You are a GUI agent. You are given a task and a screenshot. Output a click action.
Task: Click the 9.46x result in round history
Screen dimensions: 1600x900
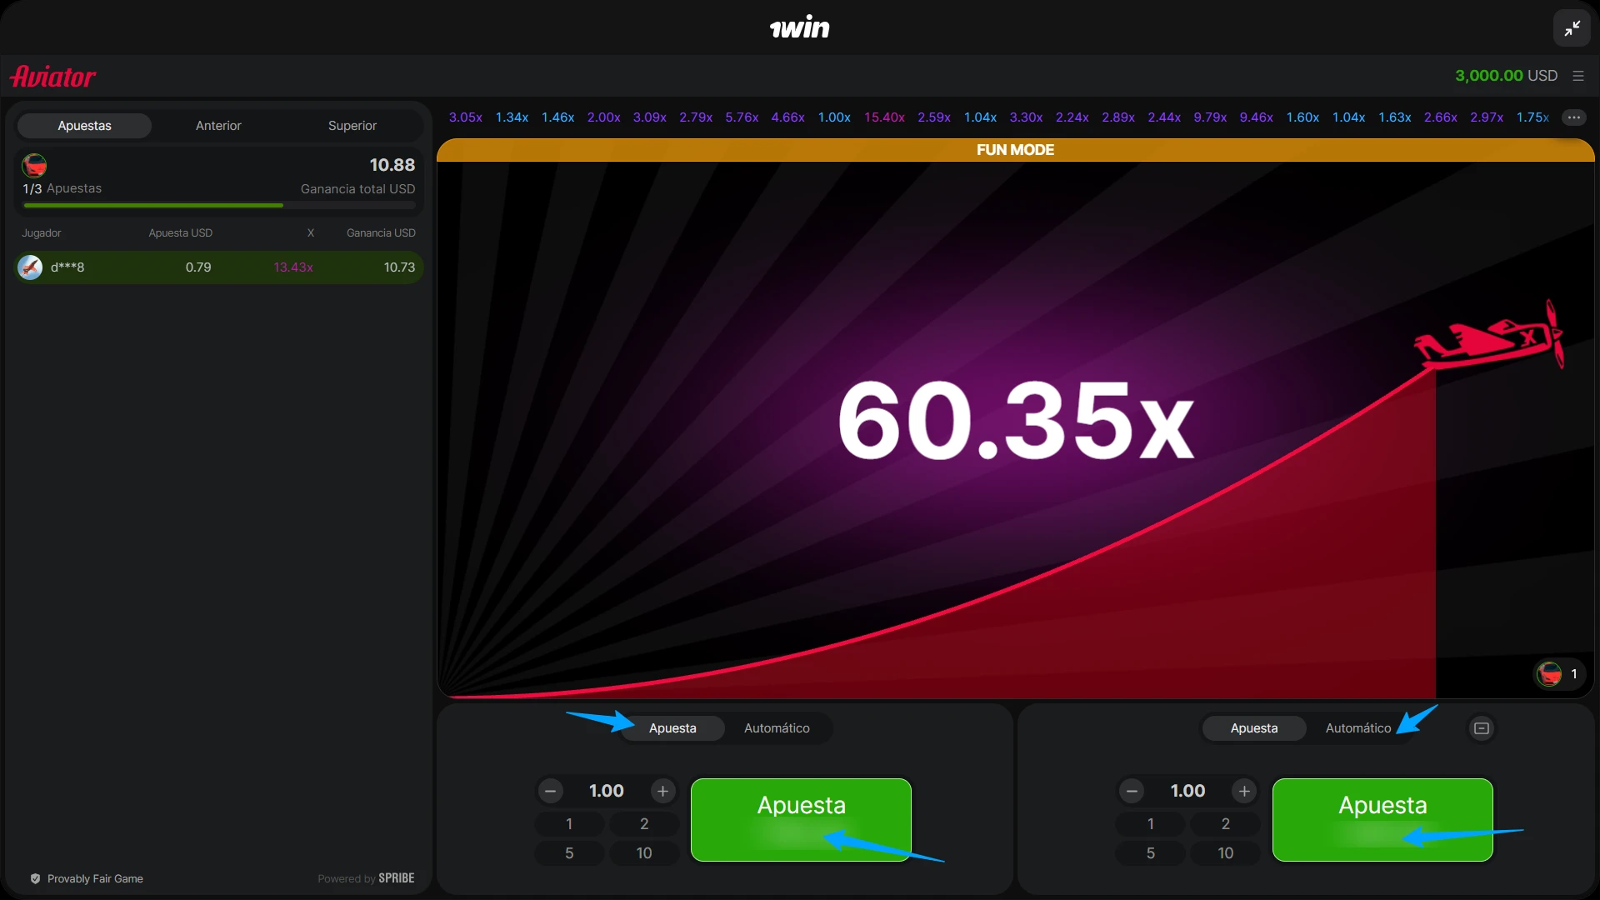[x=1256, y=117]
